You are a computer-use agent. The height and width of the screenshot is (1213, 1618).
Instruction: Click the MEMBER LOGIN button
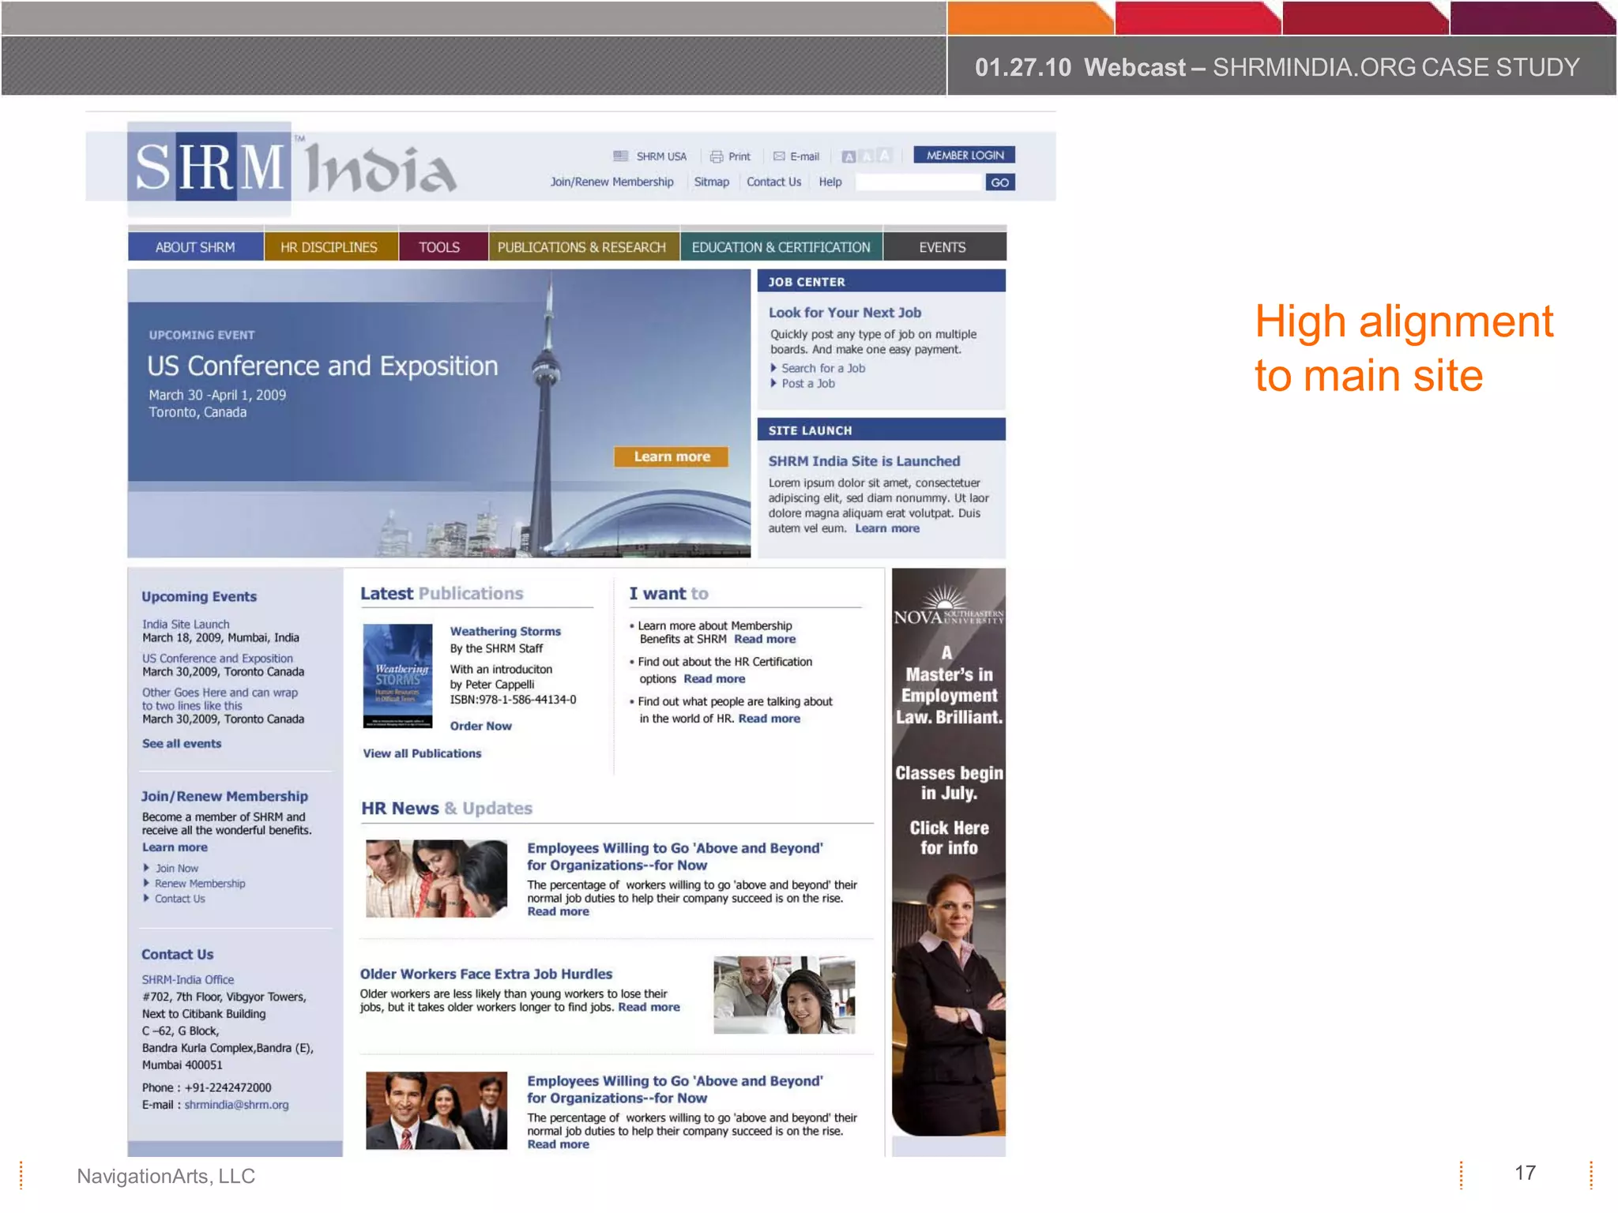click(965, 156)
